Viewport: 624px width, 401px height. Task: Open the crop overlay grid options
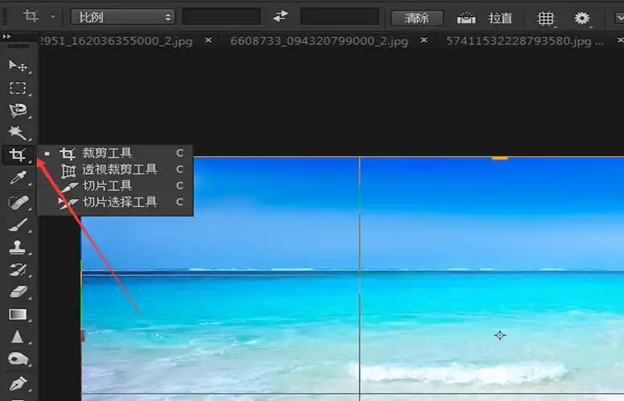[546, 18]
